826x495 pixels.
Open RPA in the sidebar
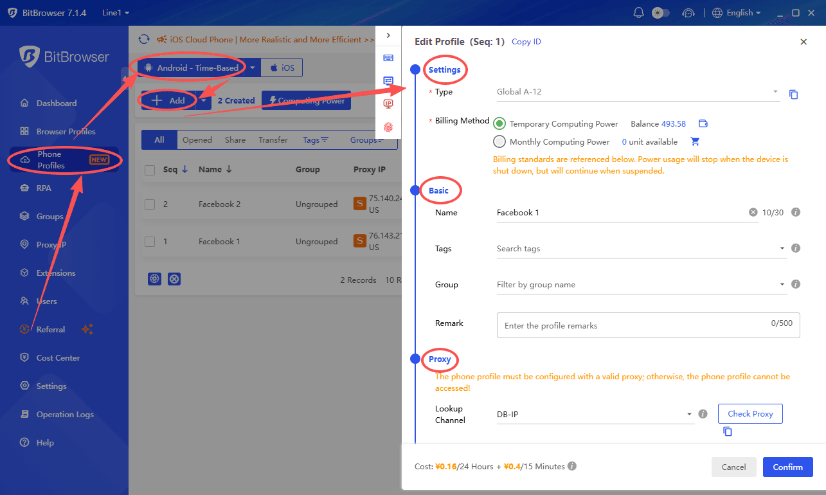tap(44, 188)
